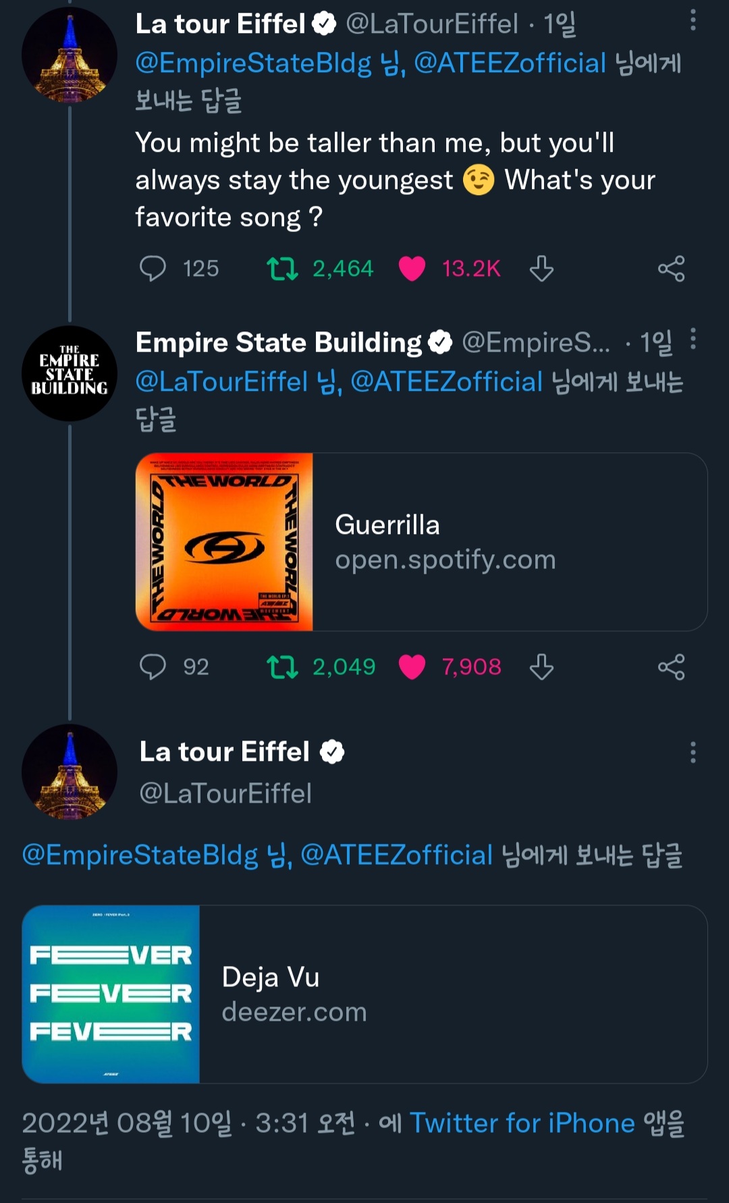Viewport: 729px width, 1203px height.
Task: Open Empire State Building profile picture
Action: tap(70, 374)
